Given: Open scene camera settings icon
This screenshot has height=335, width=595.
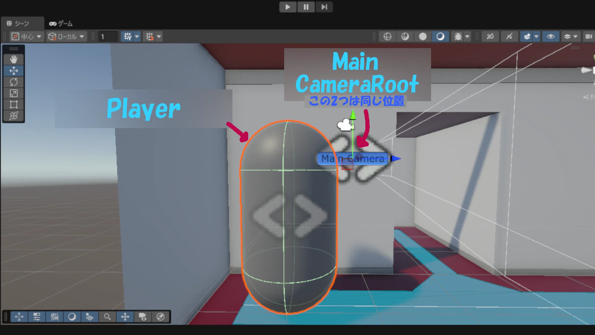Looking at the screenshot, I should coord(588,37).
